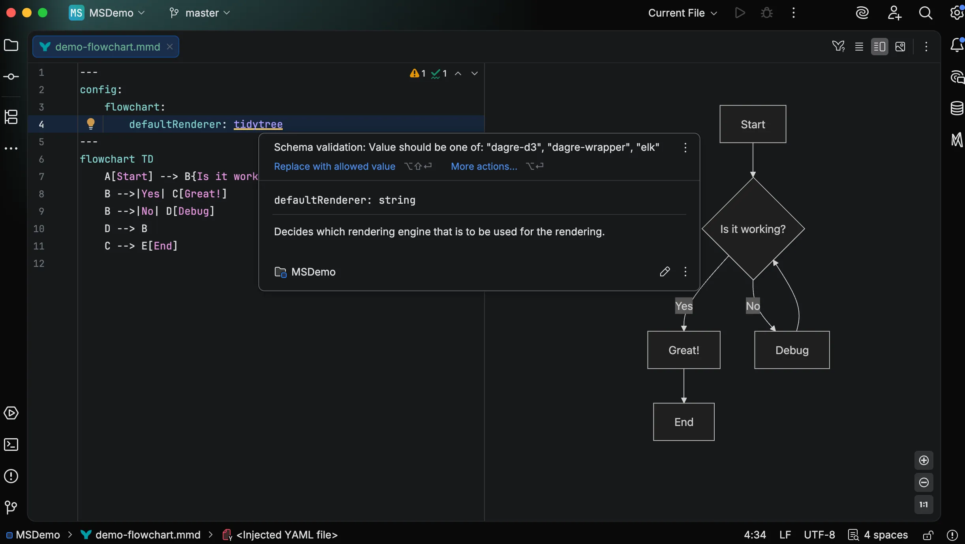Debug the current configuration

tap(766, 13)
